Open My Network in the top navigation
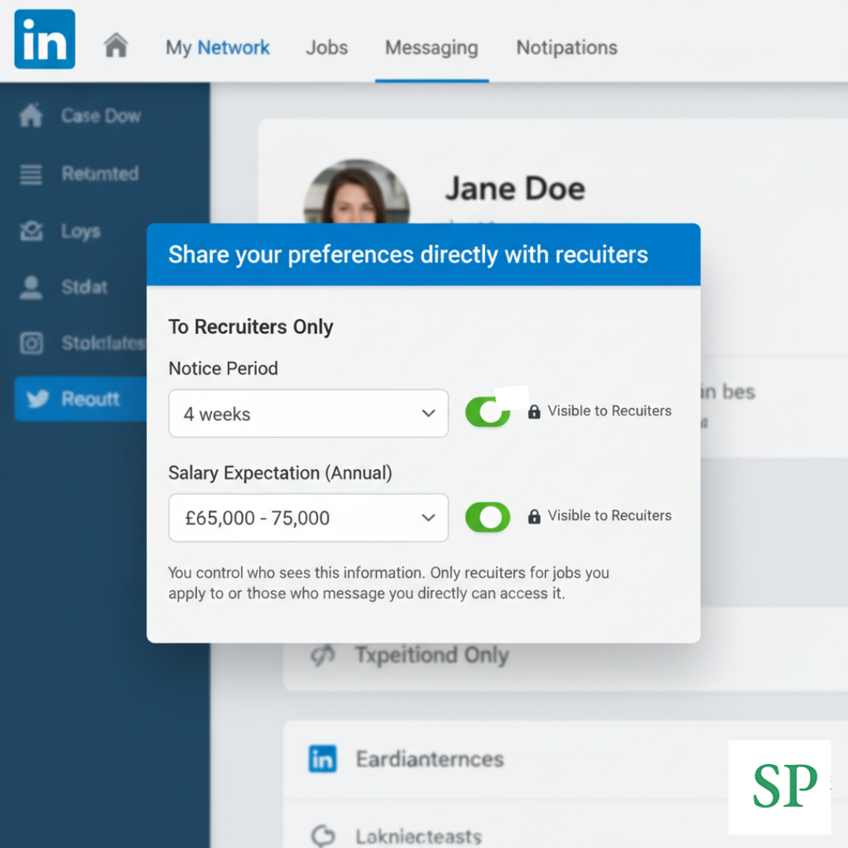Viewport: 848px width, 848px height. tap(217, 48)
